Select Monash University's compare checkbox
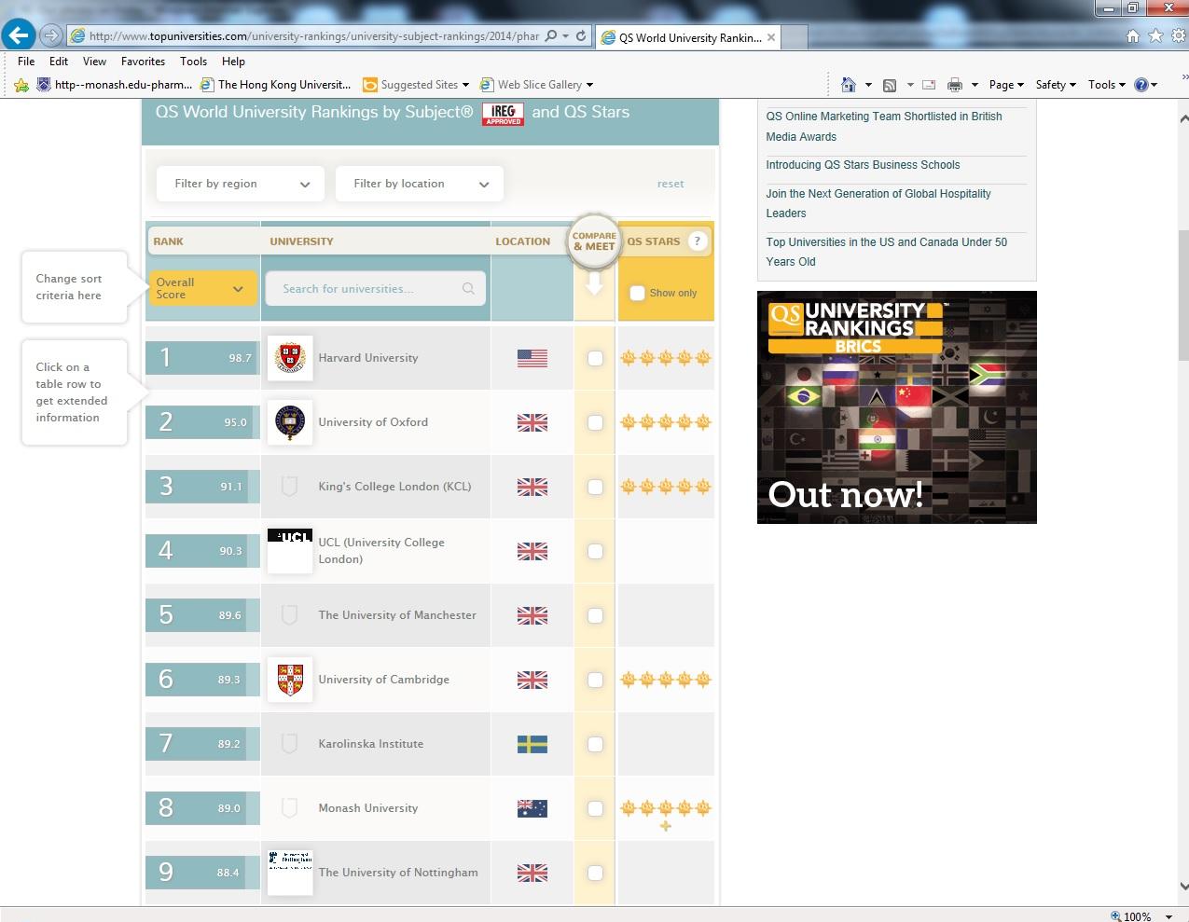 [x=595, y=808]
